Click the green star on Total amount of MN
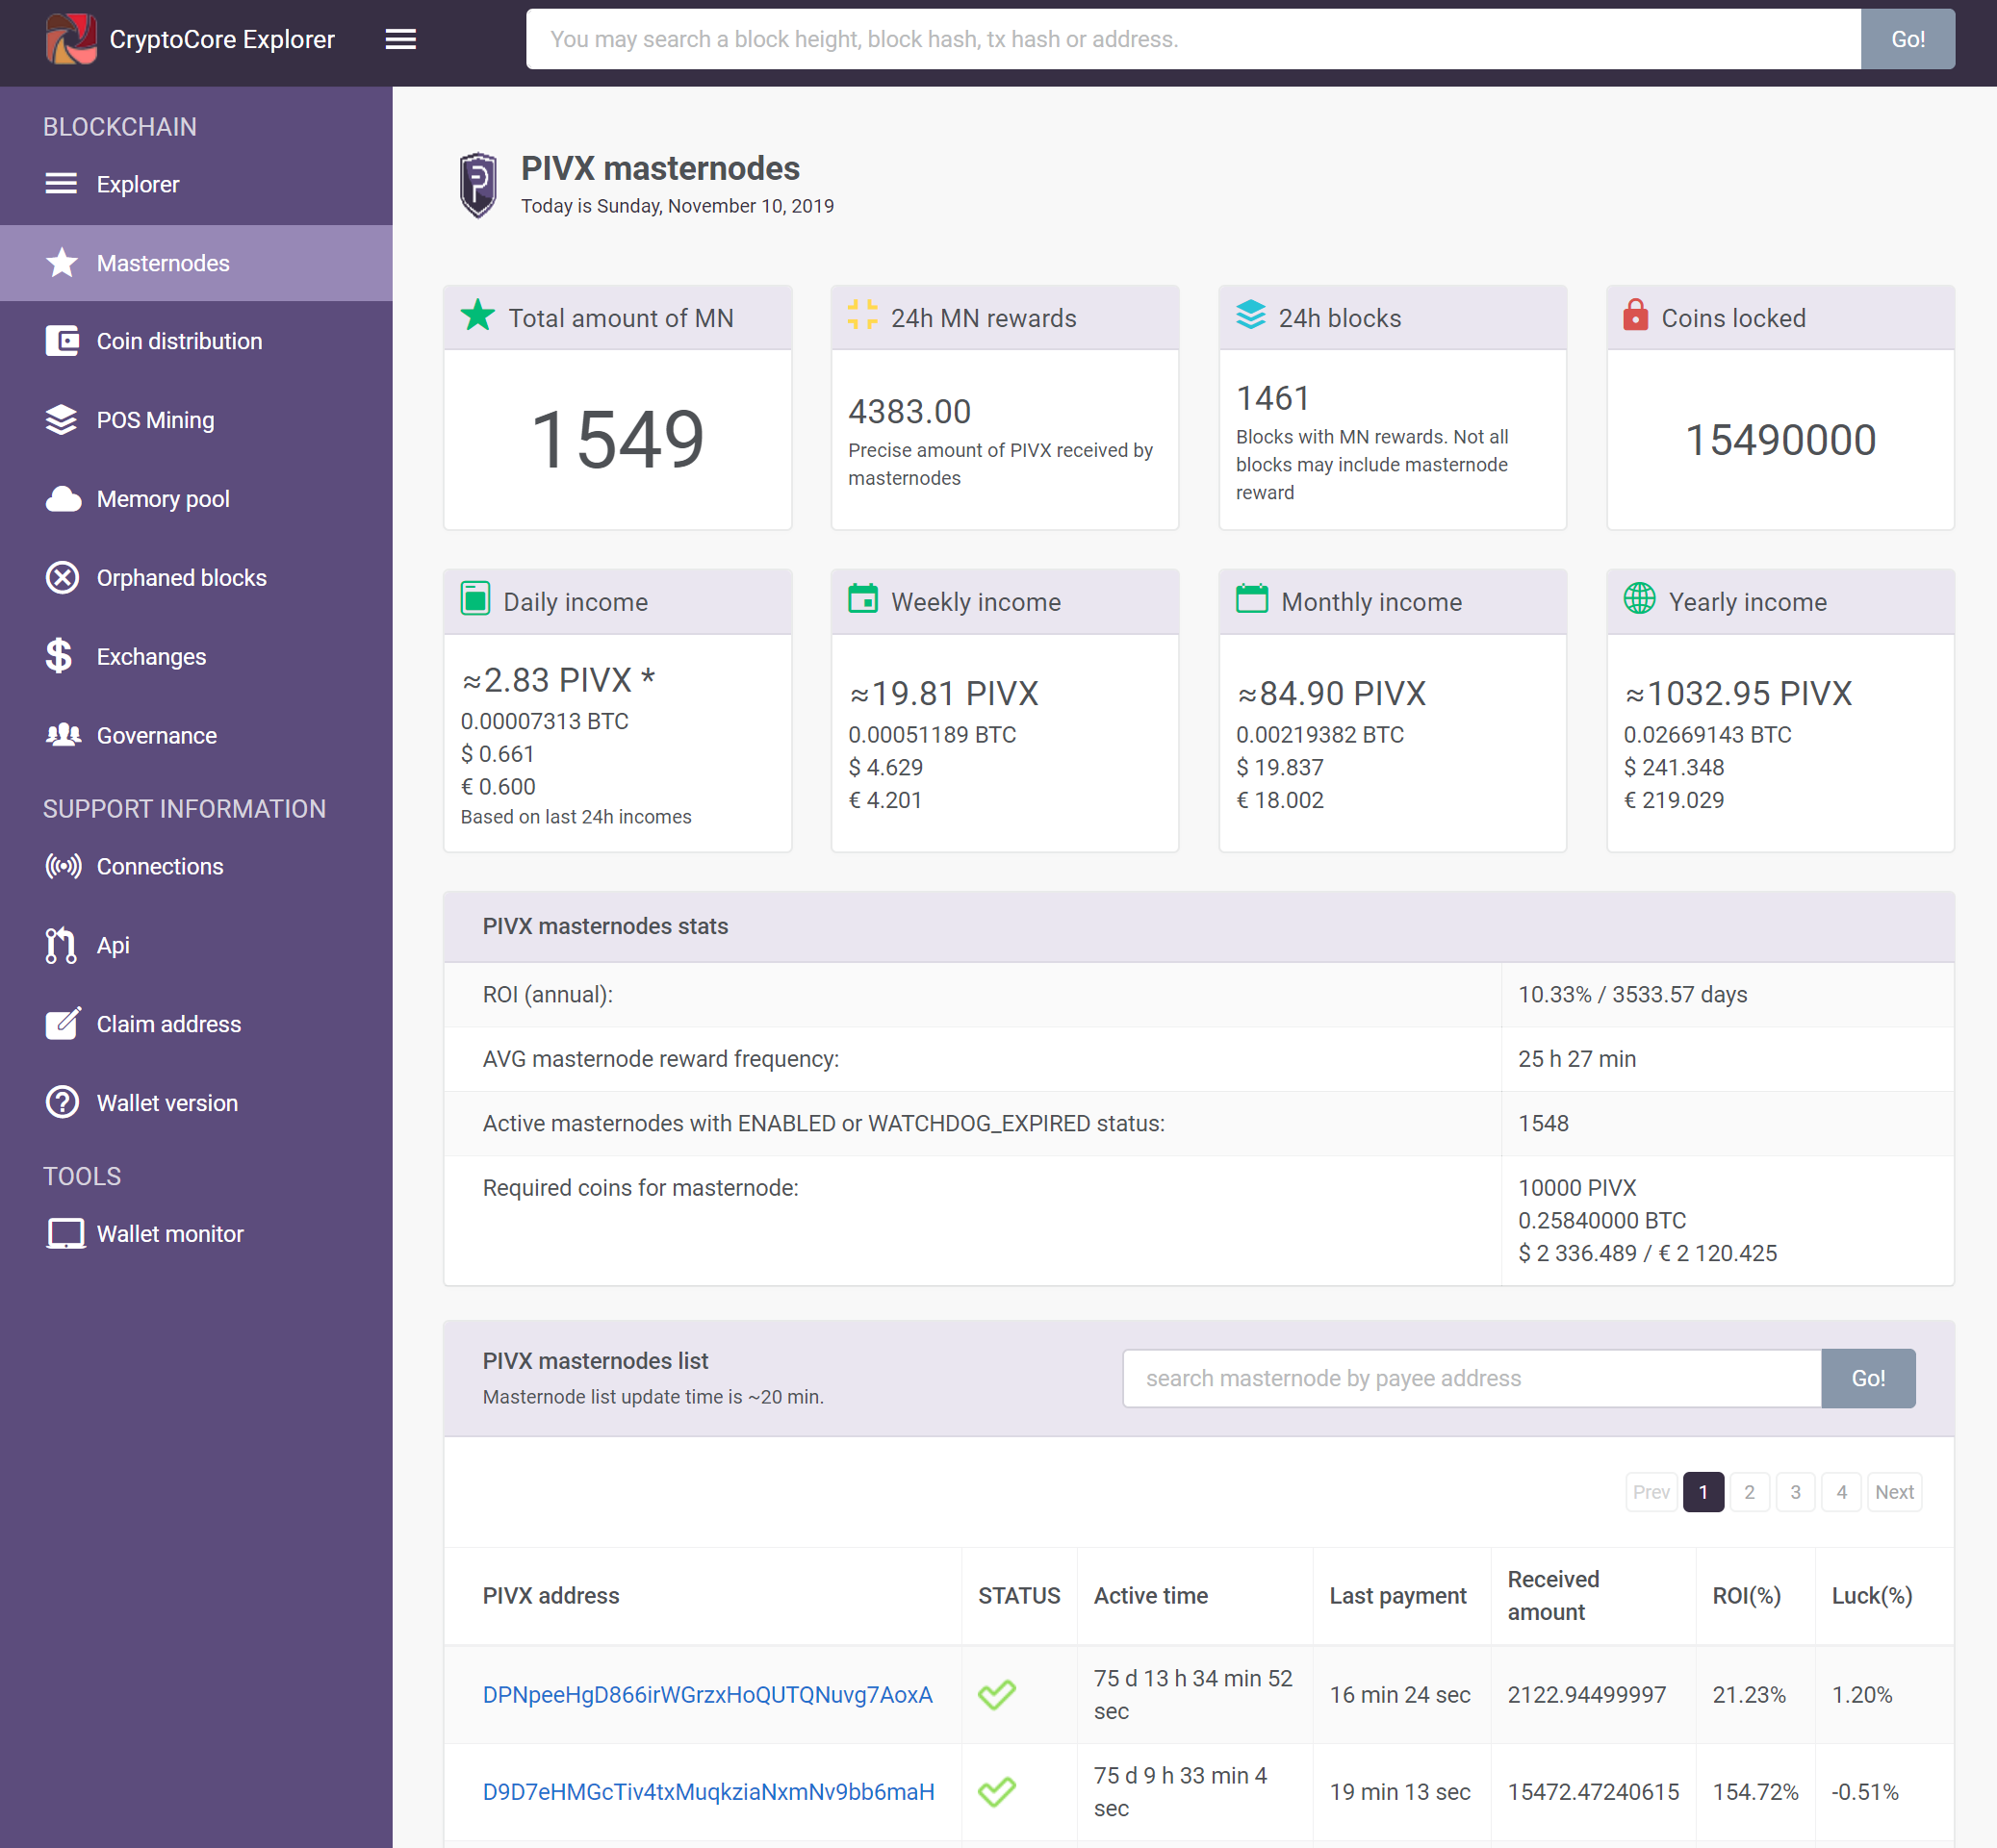Screen dimensions: 1997x1848 click(477, 316)
